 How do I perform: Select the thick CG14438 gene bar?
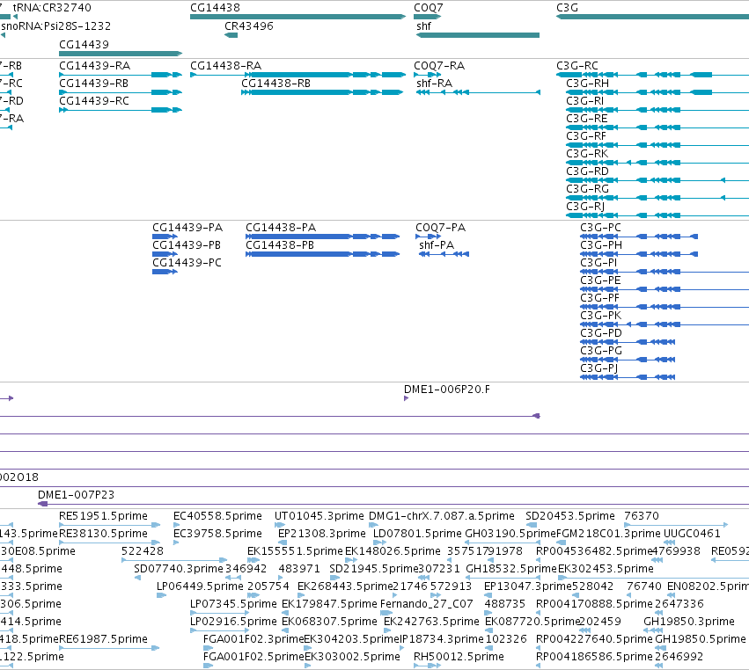[x=297, y=17]
